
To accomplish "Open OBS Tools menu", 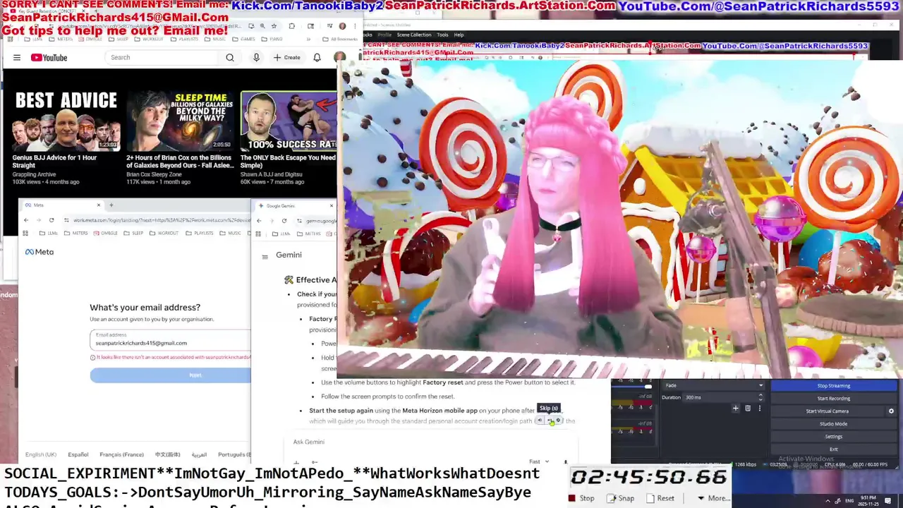I will coord(442,35).
